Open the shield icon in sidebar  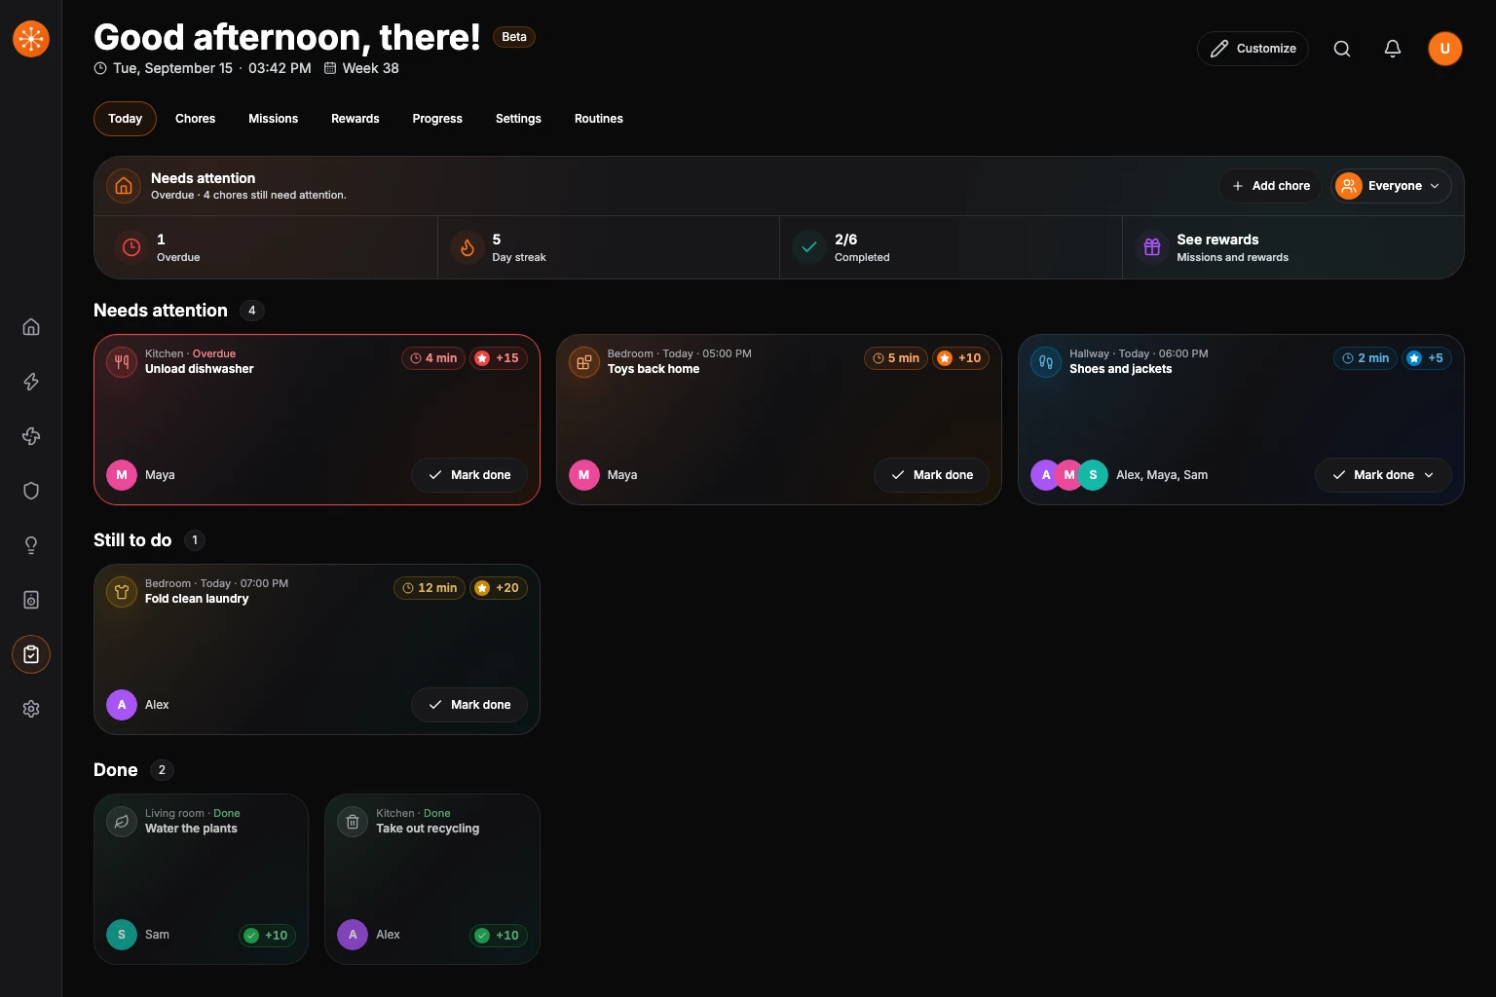(x=31, y=491)
